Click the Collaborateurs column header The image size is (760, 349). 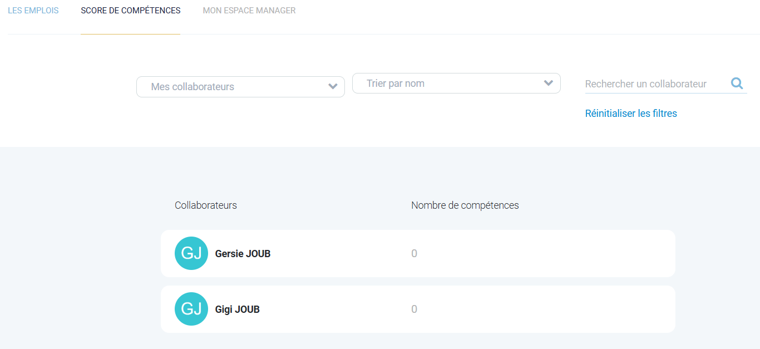pos(206,205)
